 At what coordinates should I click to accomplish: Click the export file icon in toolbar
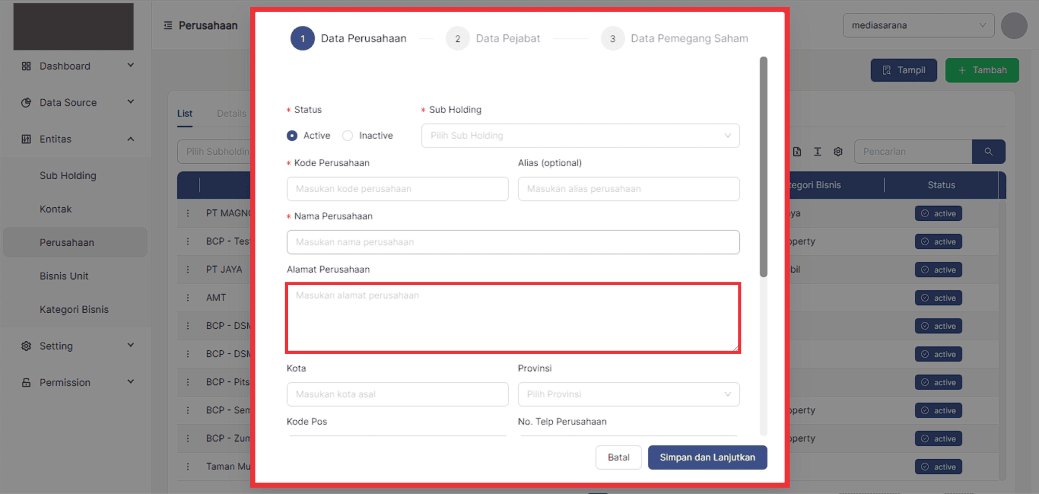[797, 152]
